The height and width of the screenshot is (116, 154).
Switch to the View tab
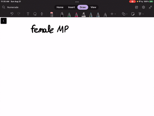(93, 7)
